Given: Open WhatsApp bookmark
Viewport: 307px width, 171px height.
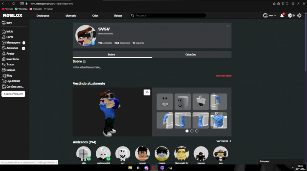Looking at the screenshot, I should [21, 9].
